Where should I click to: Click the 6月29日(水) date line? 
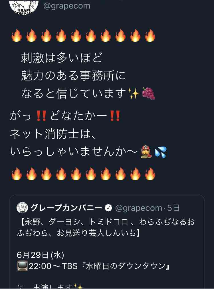(40, 255)
